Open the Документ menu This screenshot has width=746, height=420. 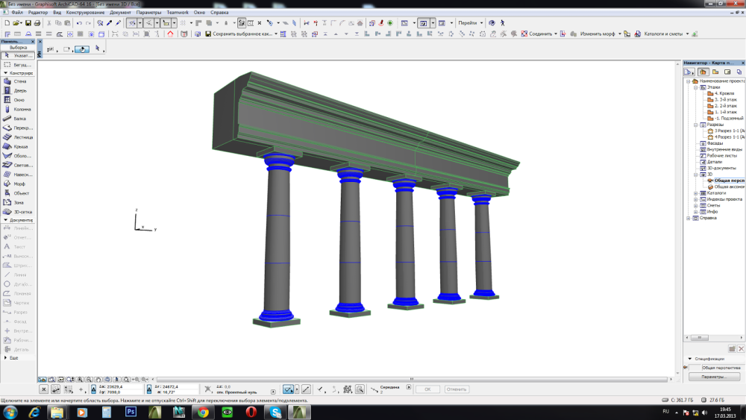(120, 13)
